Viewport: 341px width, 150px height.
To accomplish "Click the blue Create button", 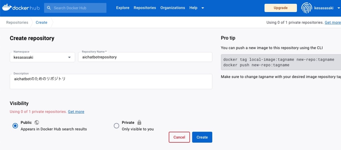I will [x=202, y=137].
